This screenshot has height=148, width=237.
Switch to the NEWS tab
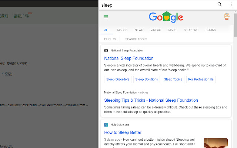click(139, 30)
